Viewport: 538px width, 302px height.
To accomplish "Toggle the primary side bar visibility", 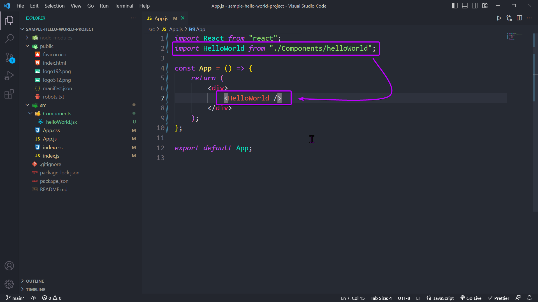I will 454,6.
